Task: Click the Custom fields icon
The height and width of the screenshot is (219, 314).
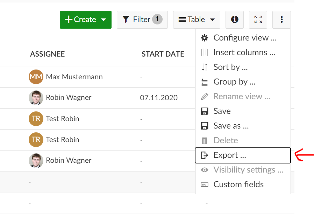Action: (x=205, y=185)
